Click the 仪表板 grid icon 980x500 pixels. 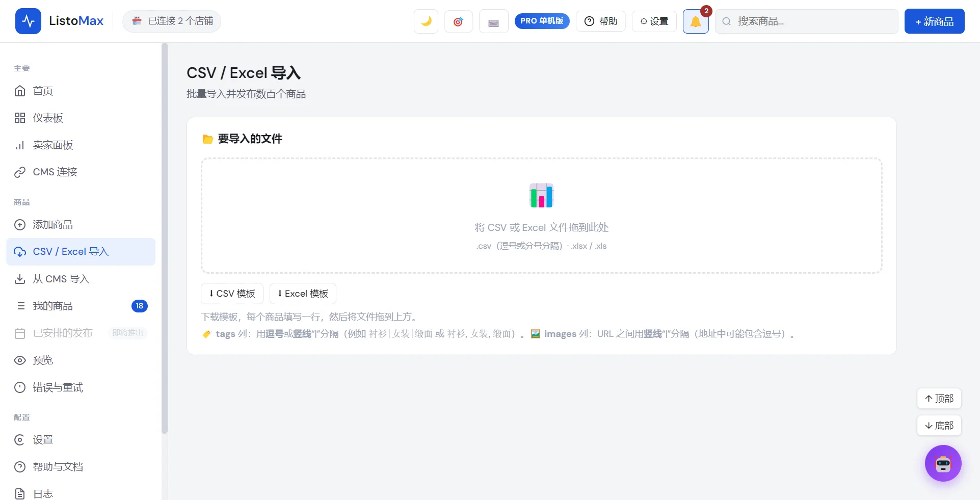pyautogui.click(x=20, y=118)
